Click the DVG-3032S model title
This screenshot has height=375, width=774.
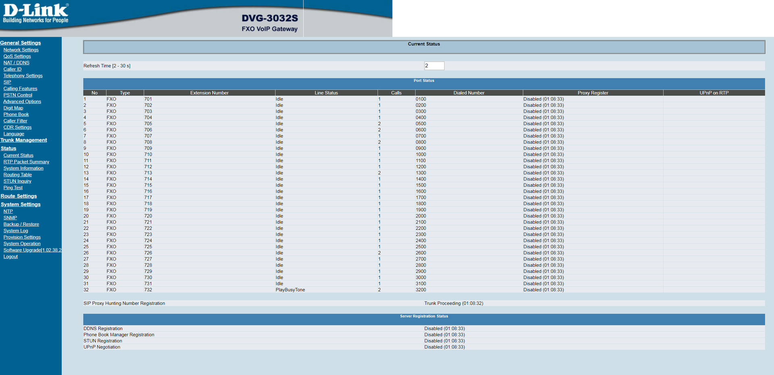coord(270,18)
